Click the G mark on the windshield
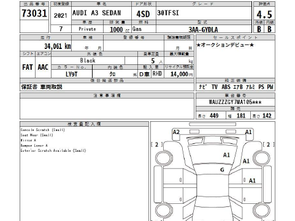The width and height of the screenshot is (295, 221). [x=222, y=170]
